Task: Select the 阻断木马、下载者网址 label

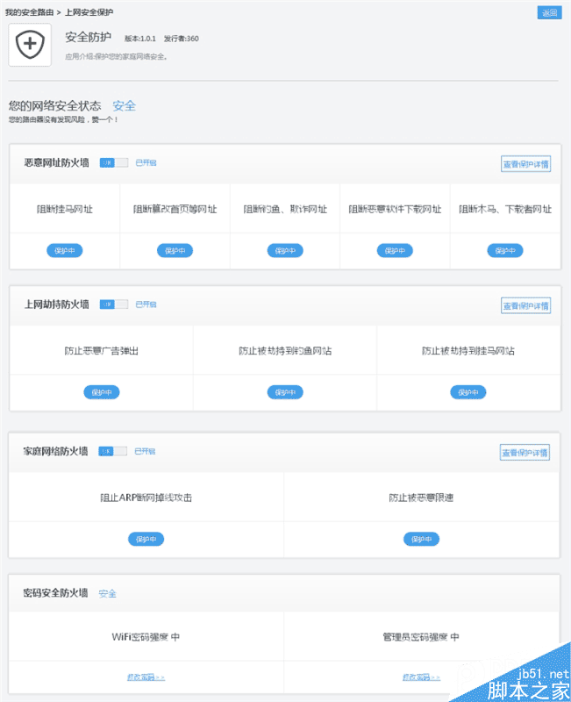Action: (x=504, y=209)
